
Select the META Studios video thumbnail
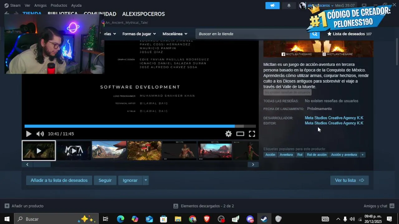click(74, 151)
